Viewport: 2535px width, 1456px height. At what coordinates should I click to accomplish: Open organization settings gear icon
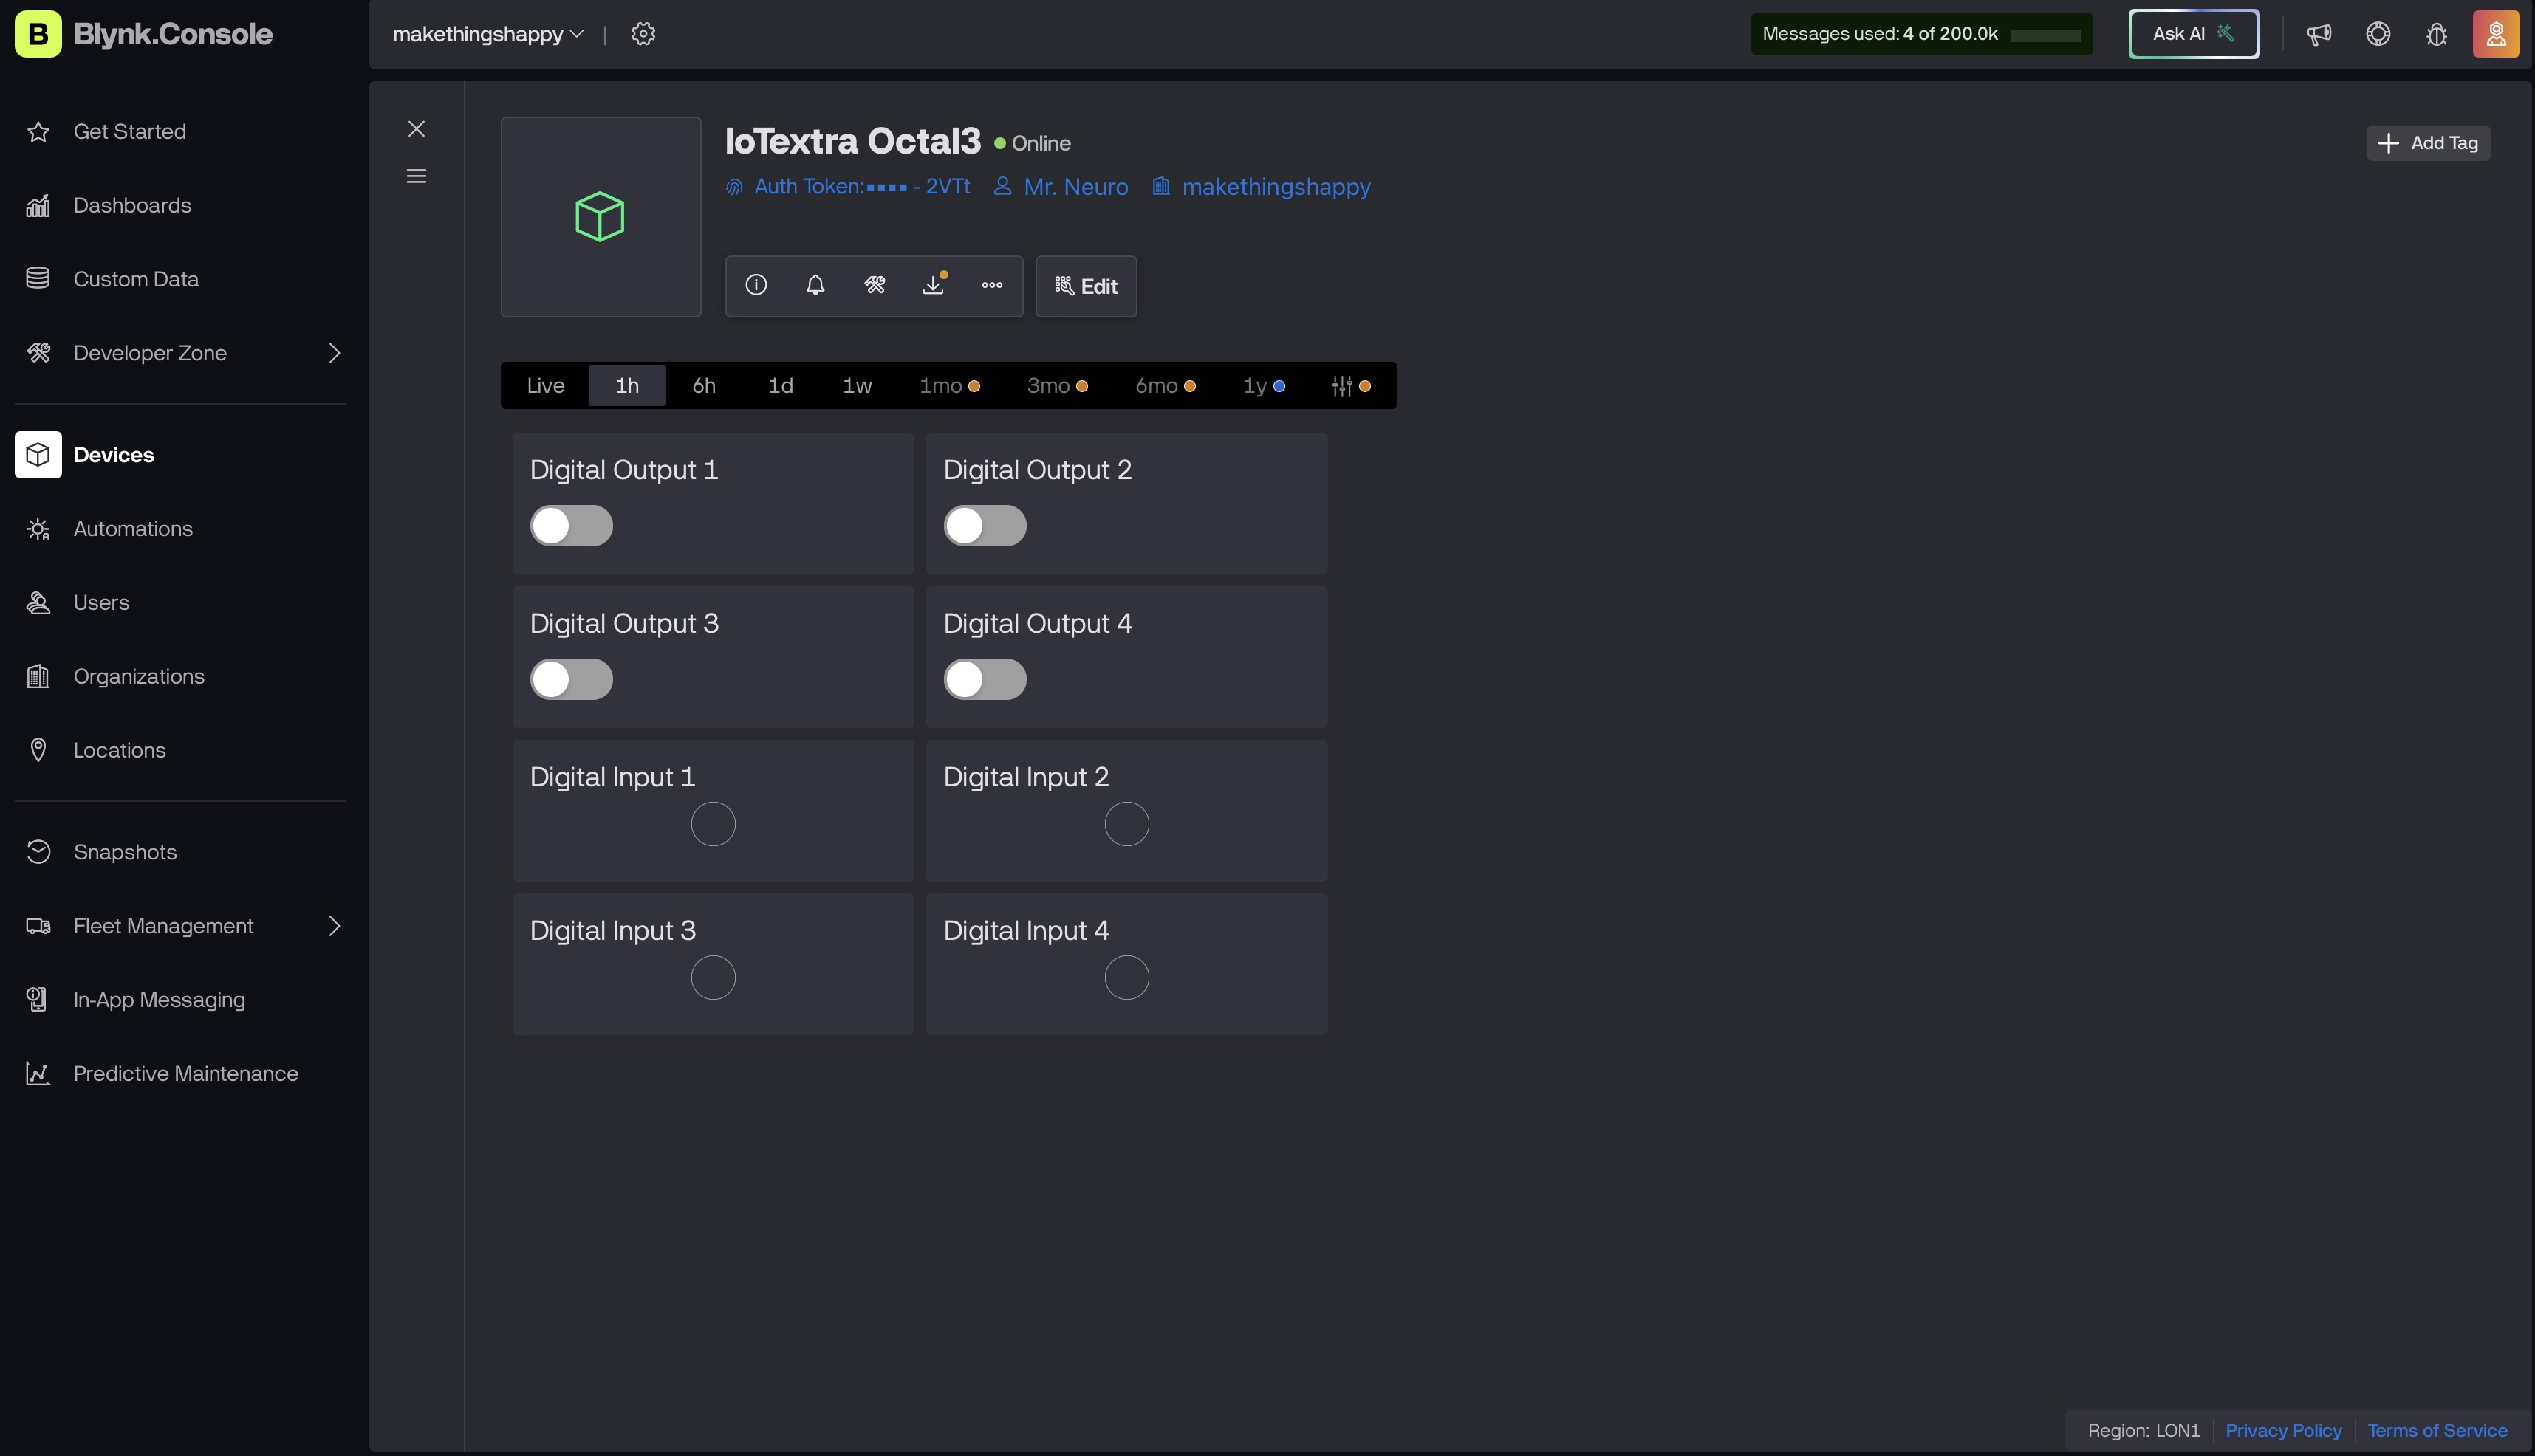[x=643, y=34]
